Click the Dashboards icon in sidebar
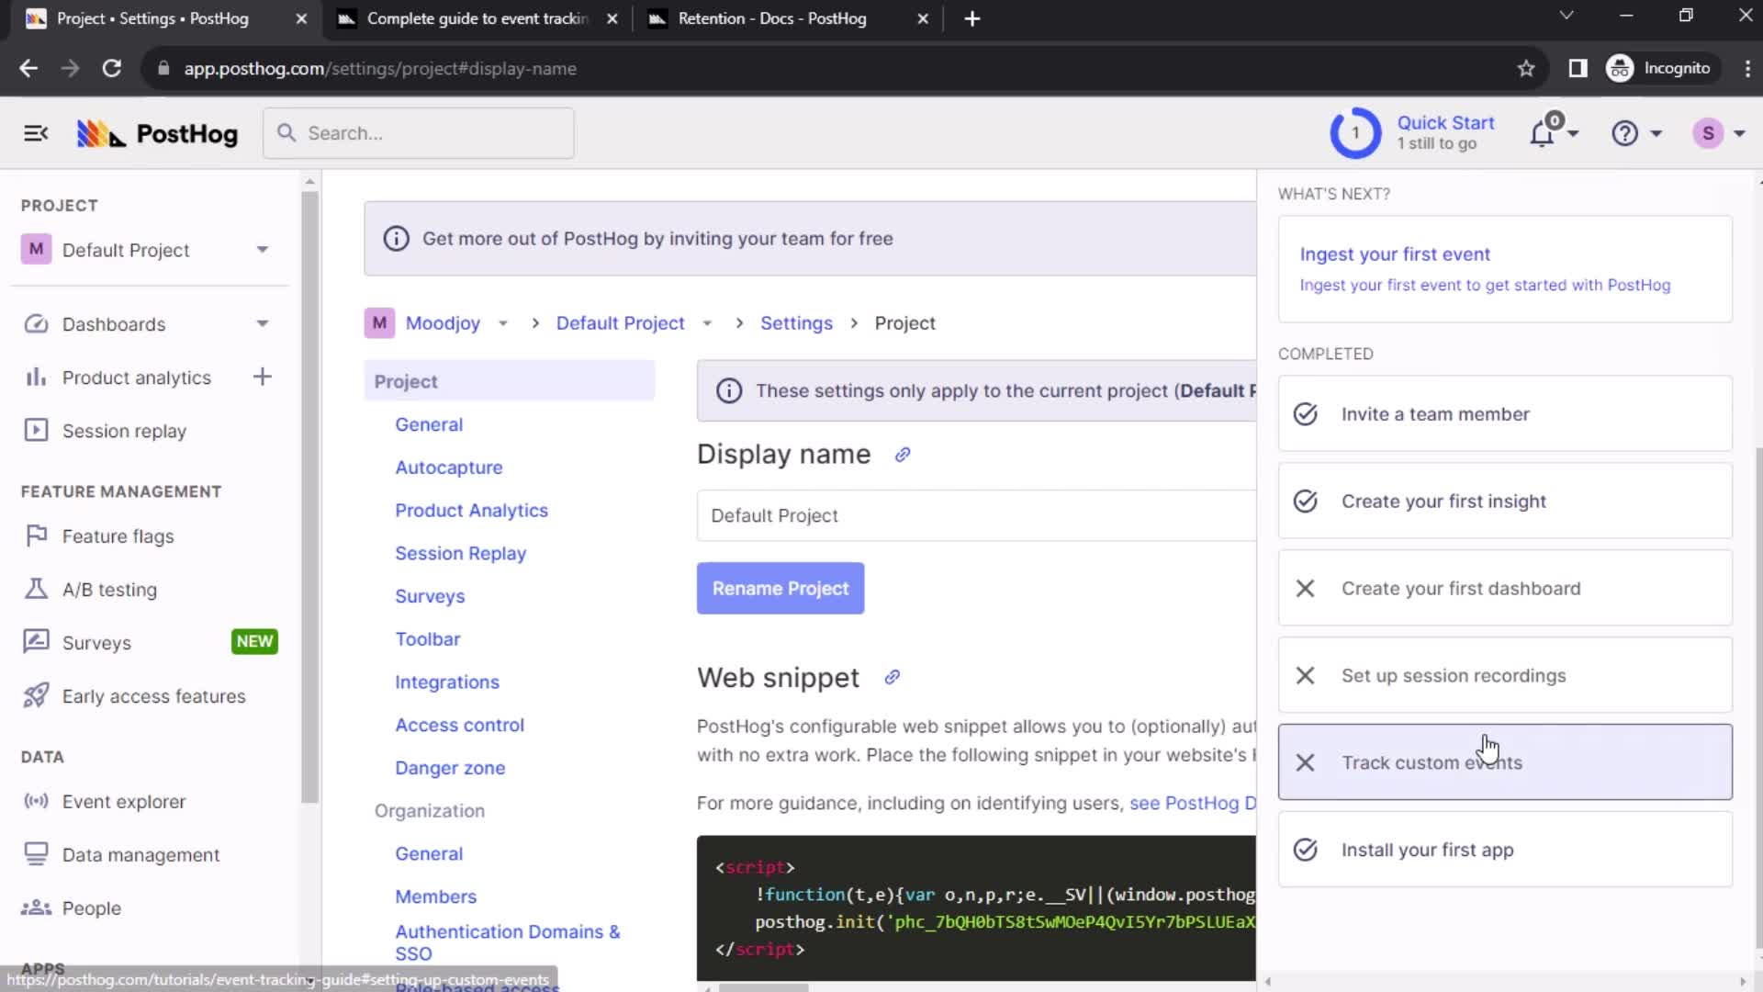Image resolution: width=1763 pixels, height=992 pixels. 33,323
